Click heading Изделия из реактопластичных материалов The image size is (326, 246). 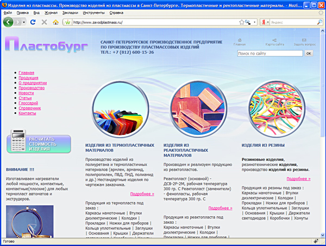pyautogui.click(x=186, y=150)
